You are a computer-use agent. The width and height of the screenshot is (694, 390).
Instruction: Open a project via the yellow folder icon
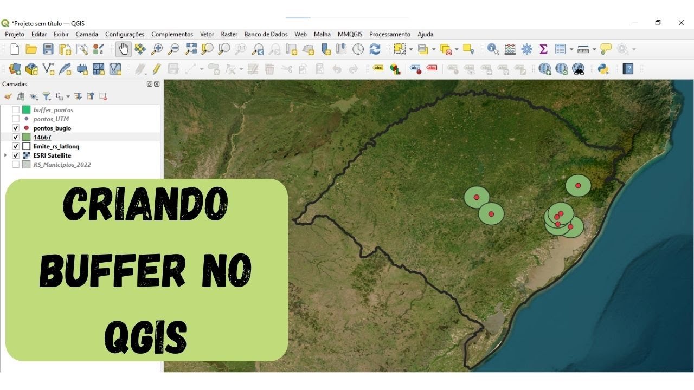[x=31, y=49]
